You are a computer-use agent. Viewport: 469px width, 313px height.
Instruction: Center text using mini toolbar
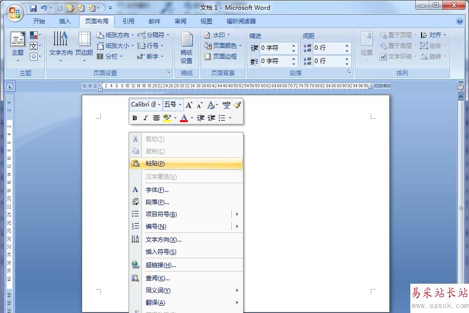click(156, 118)
